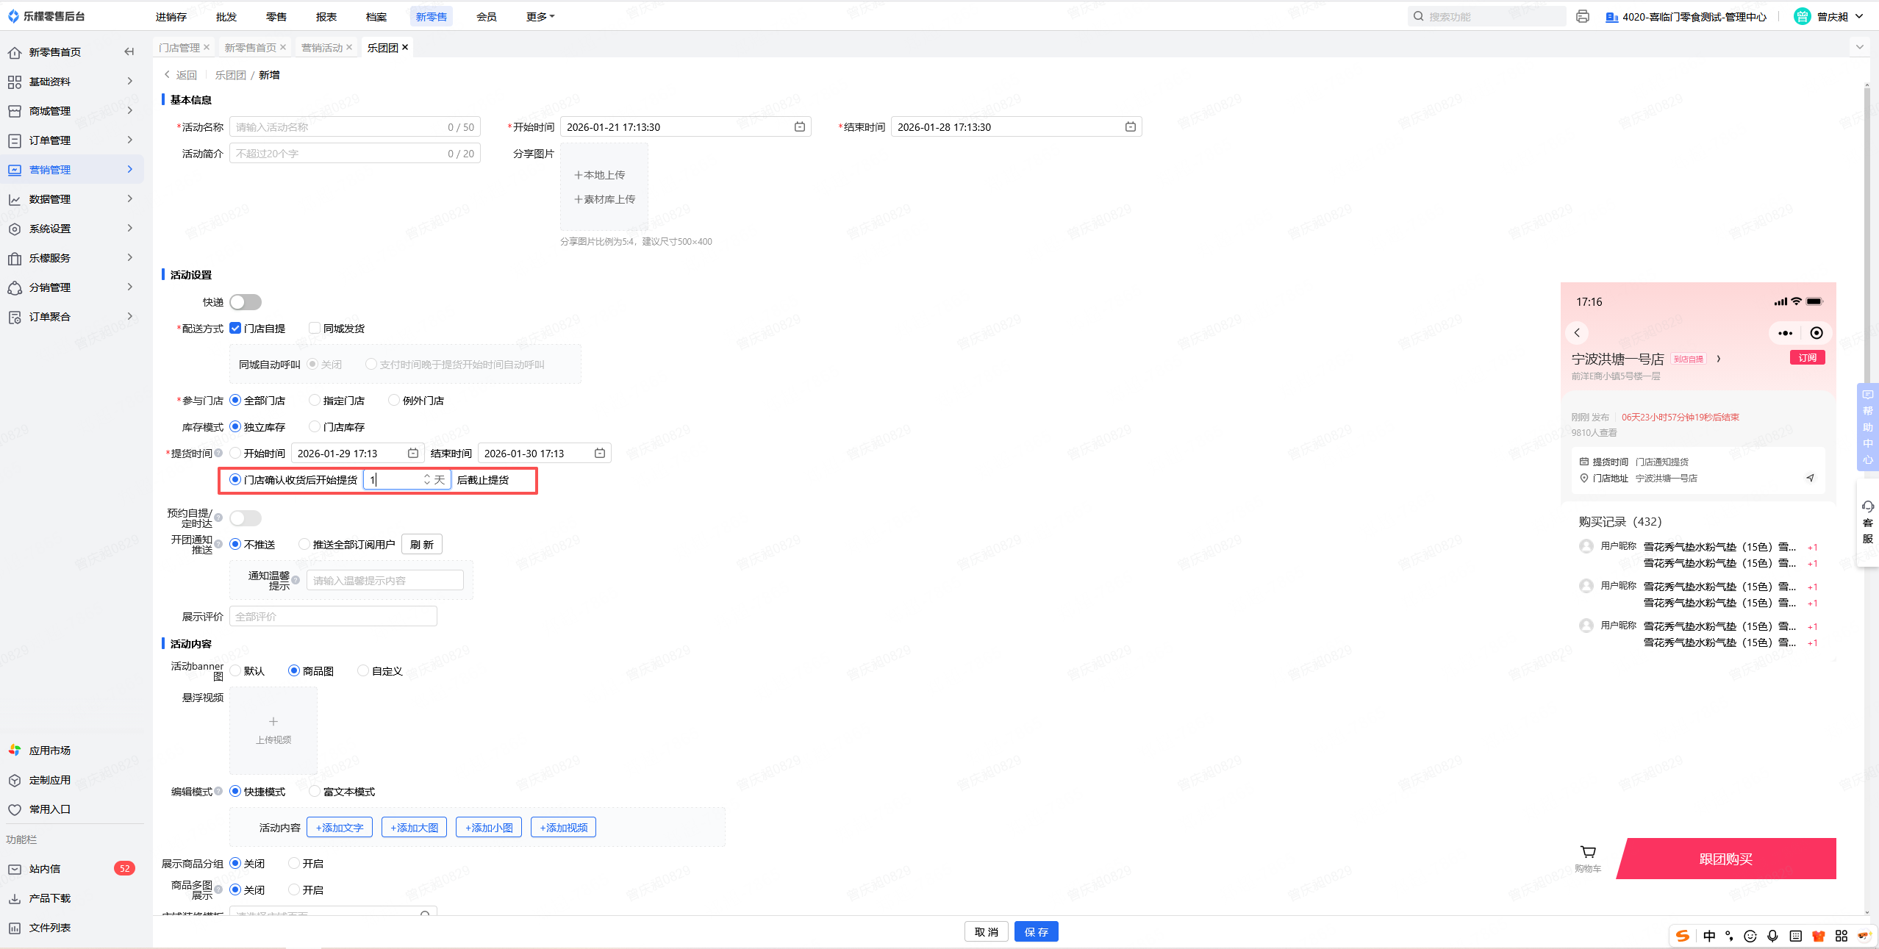Click help icon next to 提货时间
The height and width of the screenshot is (949, 1879).
click(218, 453)
